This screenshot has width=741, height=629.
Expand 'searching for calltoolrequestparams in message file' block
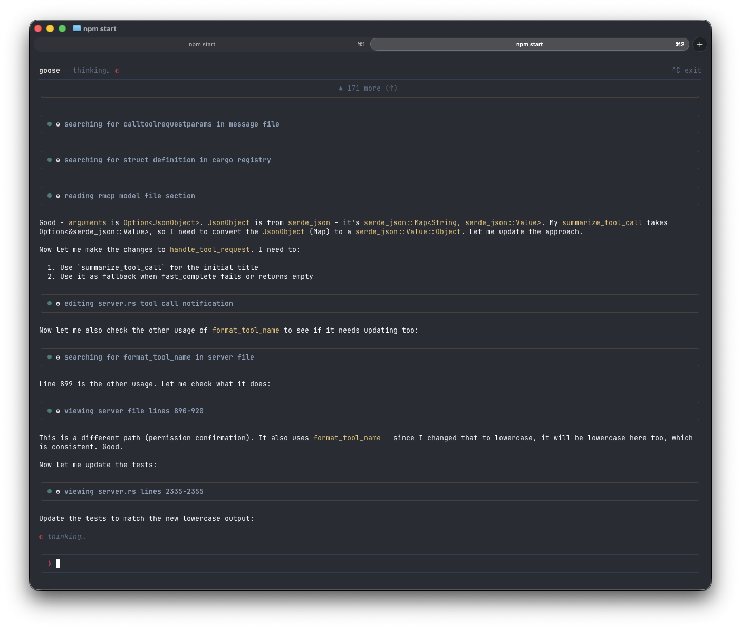click(x=172, y=124)
